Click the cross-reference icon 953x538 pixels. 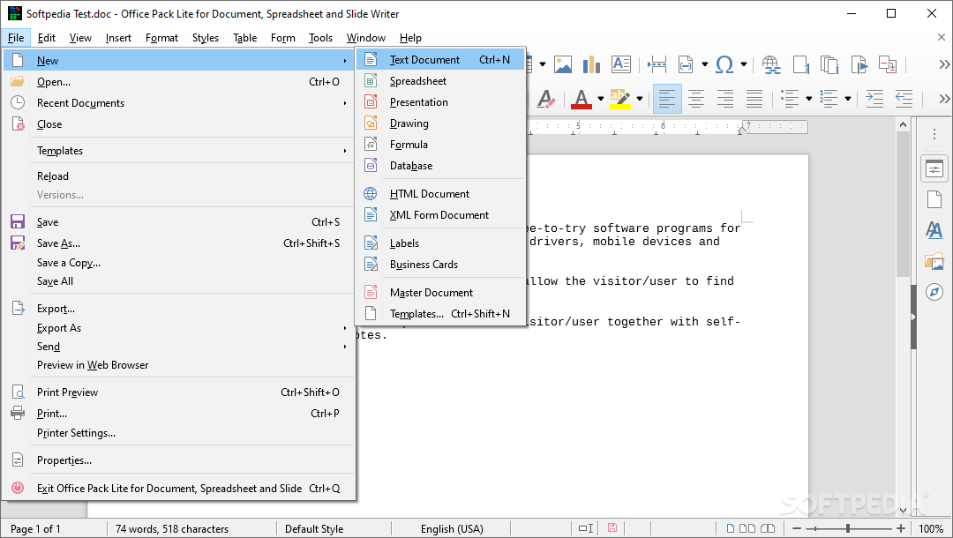pyautogui.click(x=888, y=64)
